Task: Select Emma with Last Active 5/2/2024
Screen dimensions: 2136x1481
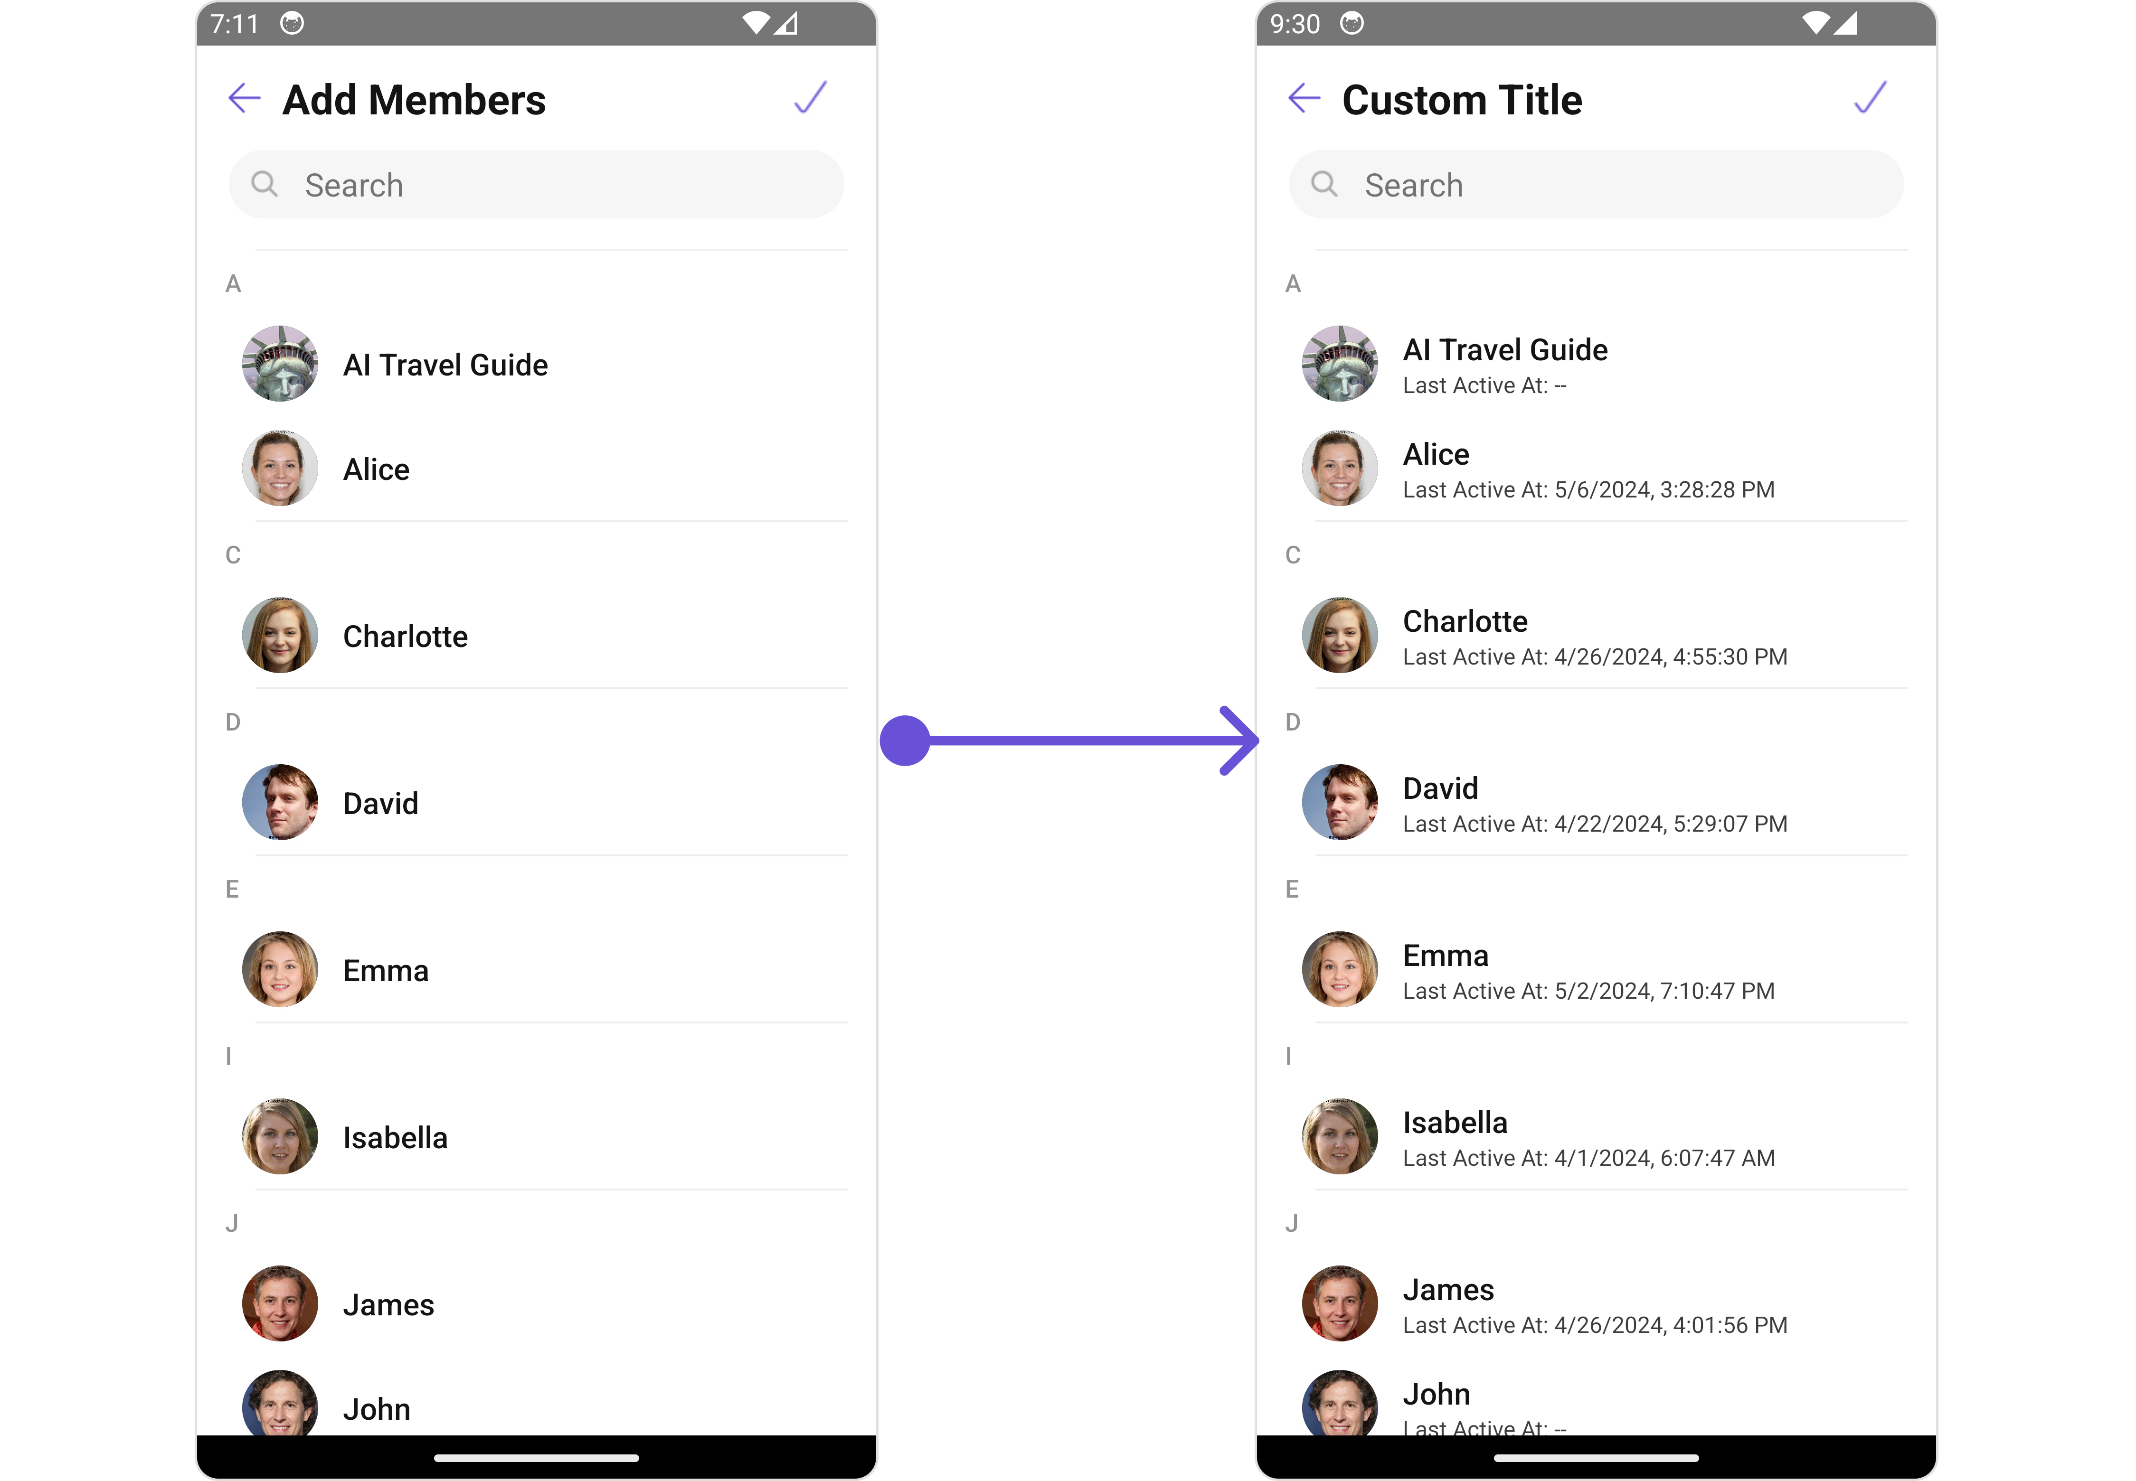Action: pyautogui.click(x=1596, y=970)
